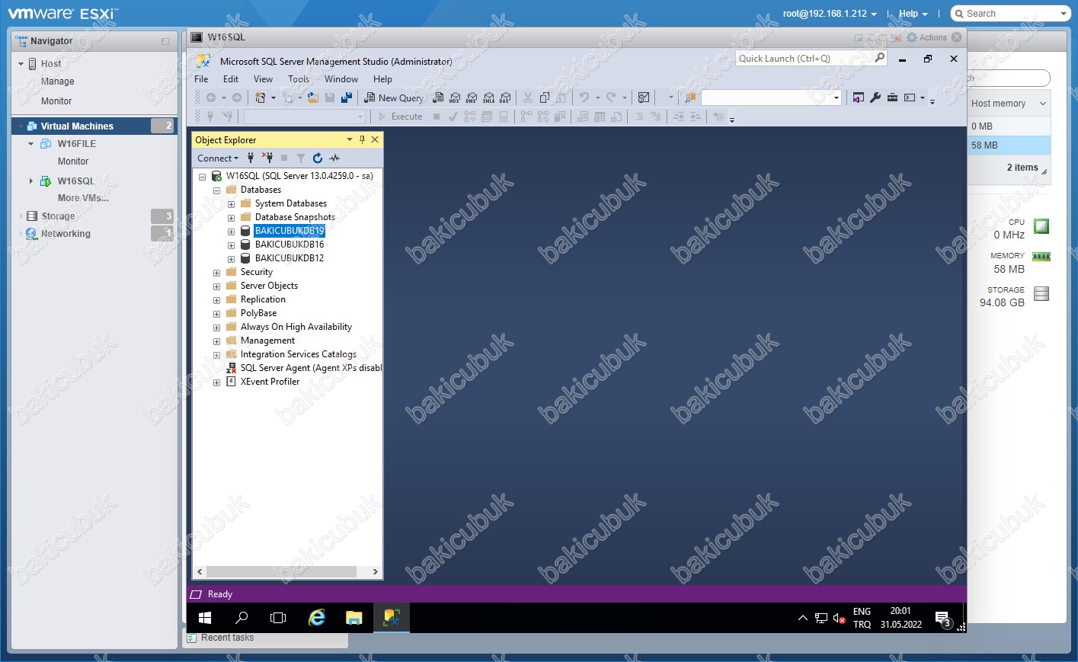Image resolution: width=1078 pixels, height=662 pixels.
Task: Click the New Query toolbar button
Action: click(394, 98)
